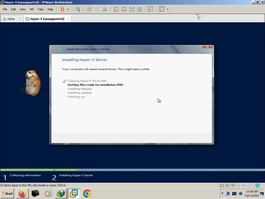Image resolution: width=265 pixels, height=199 pixels.
Task: Open the Tabs menu
Action: pyautogui.click(x=41, y=9)
